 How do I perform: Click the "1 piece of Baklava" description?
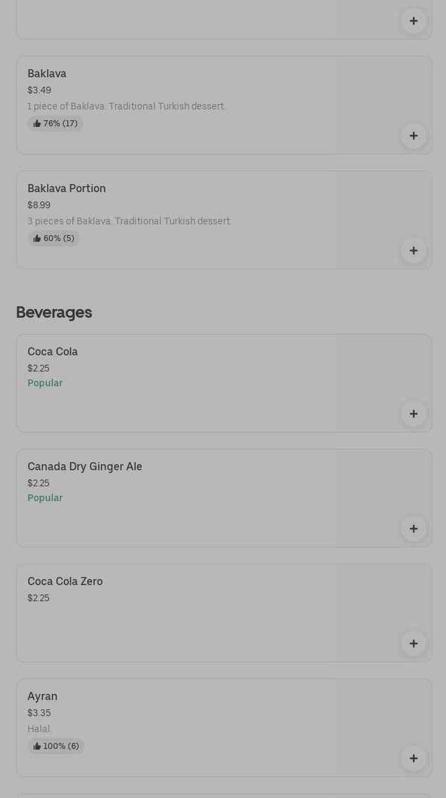[126, 106]
